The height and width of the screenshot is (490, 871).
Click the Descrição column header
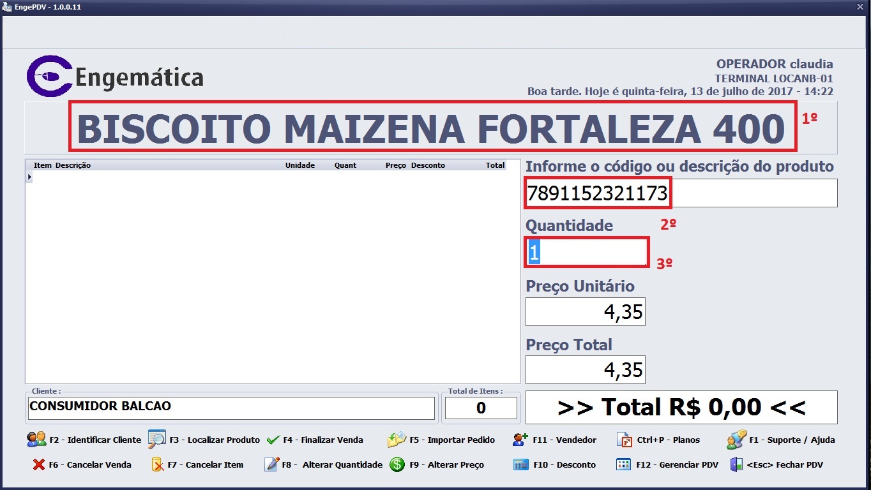[73, 165]
